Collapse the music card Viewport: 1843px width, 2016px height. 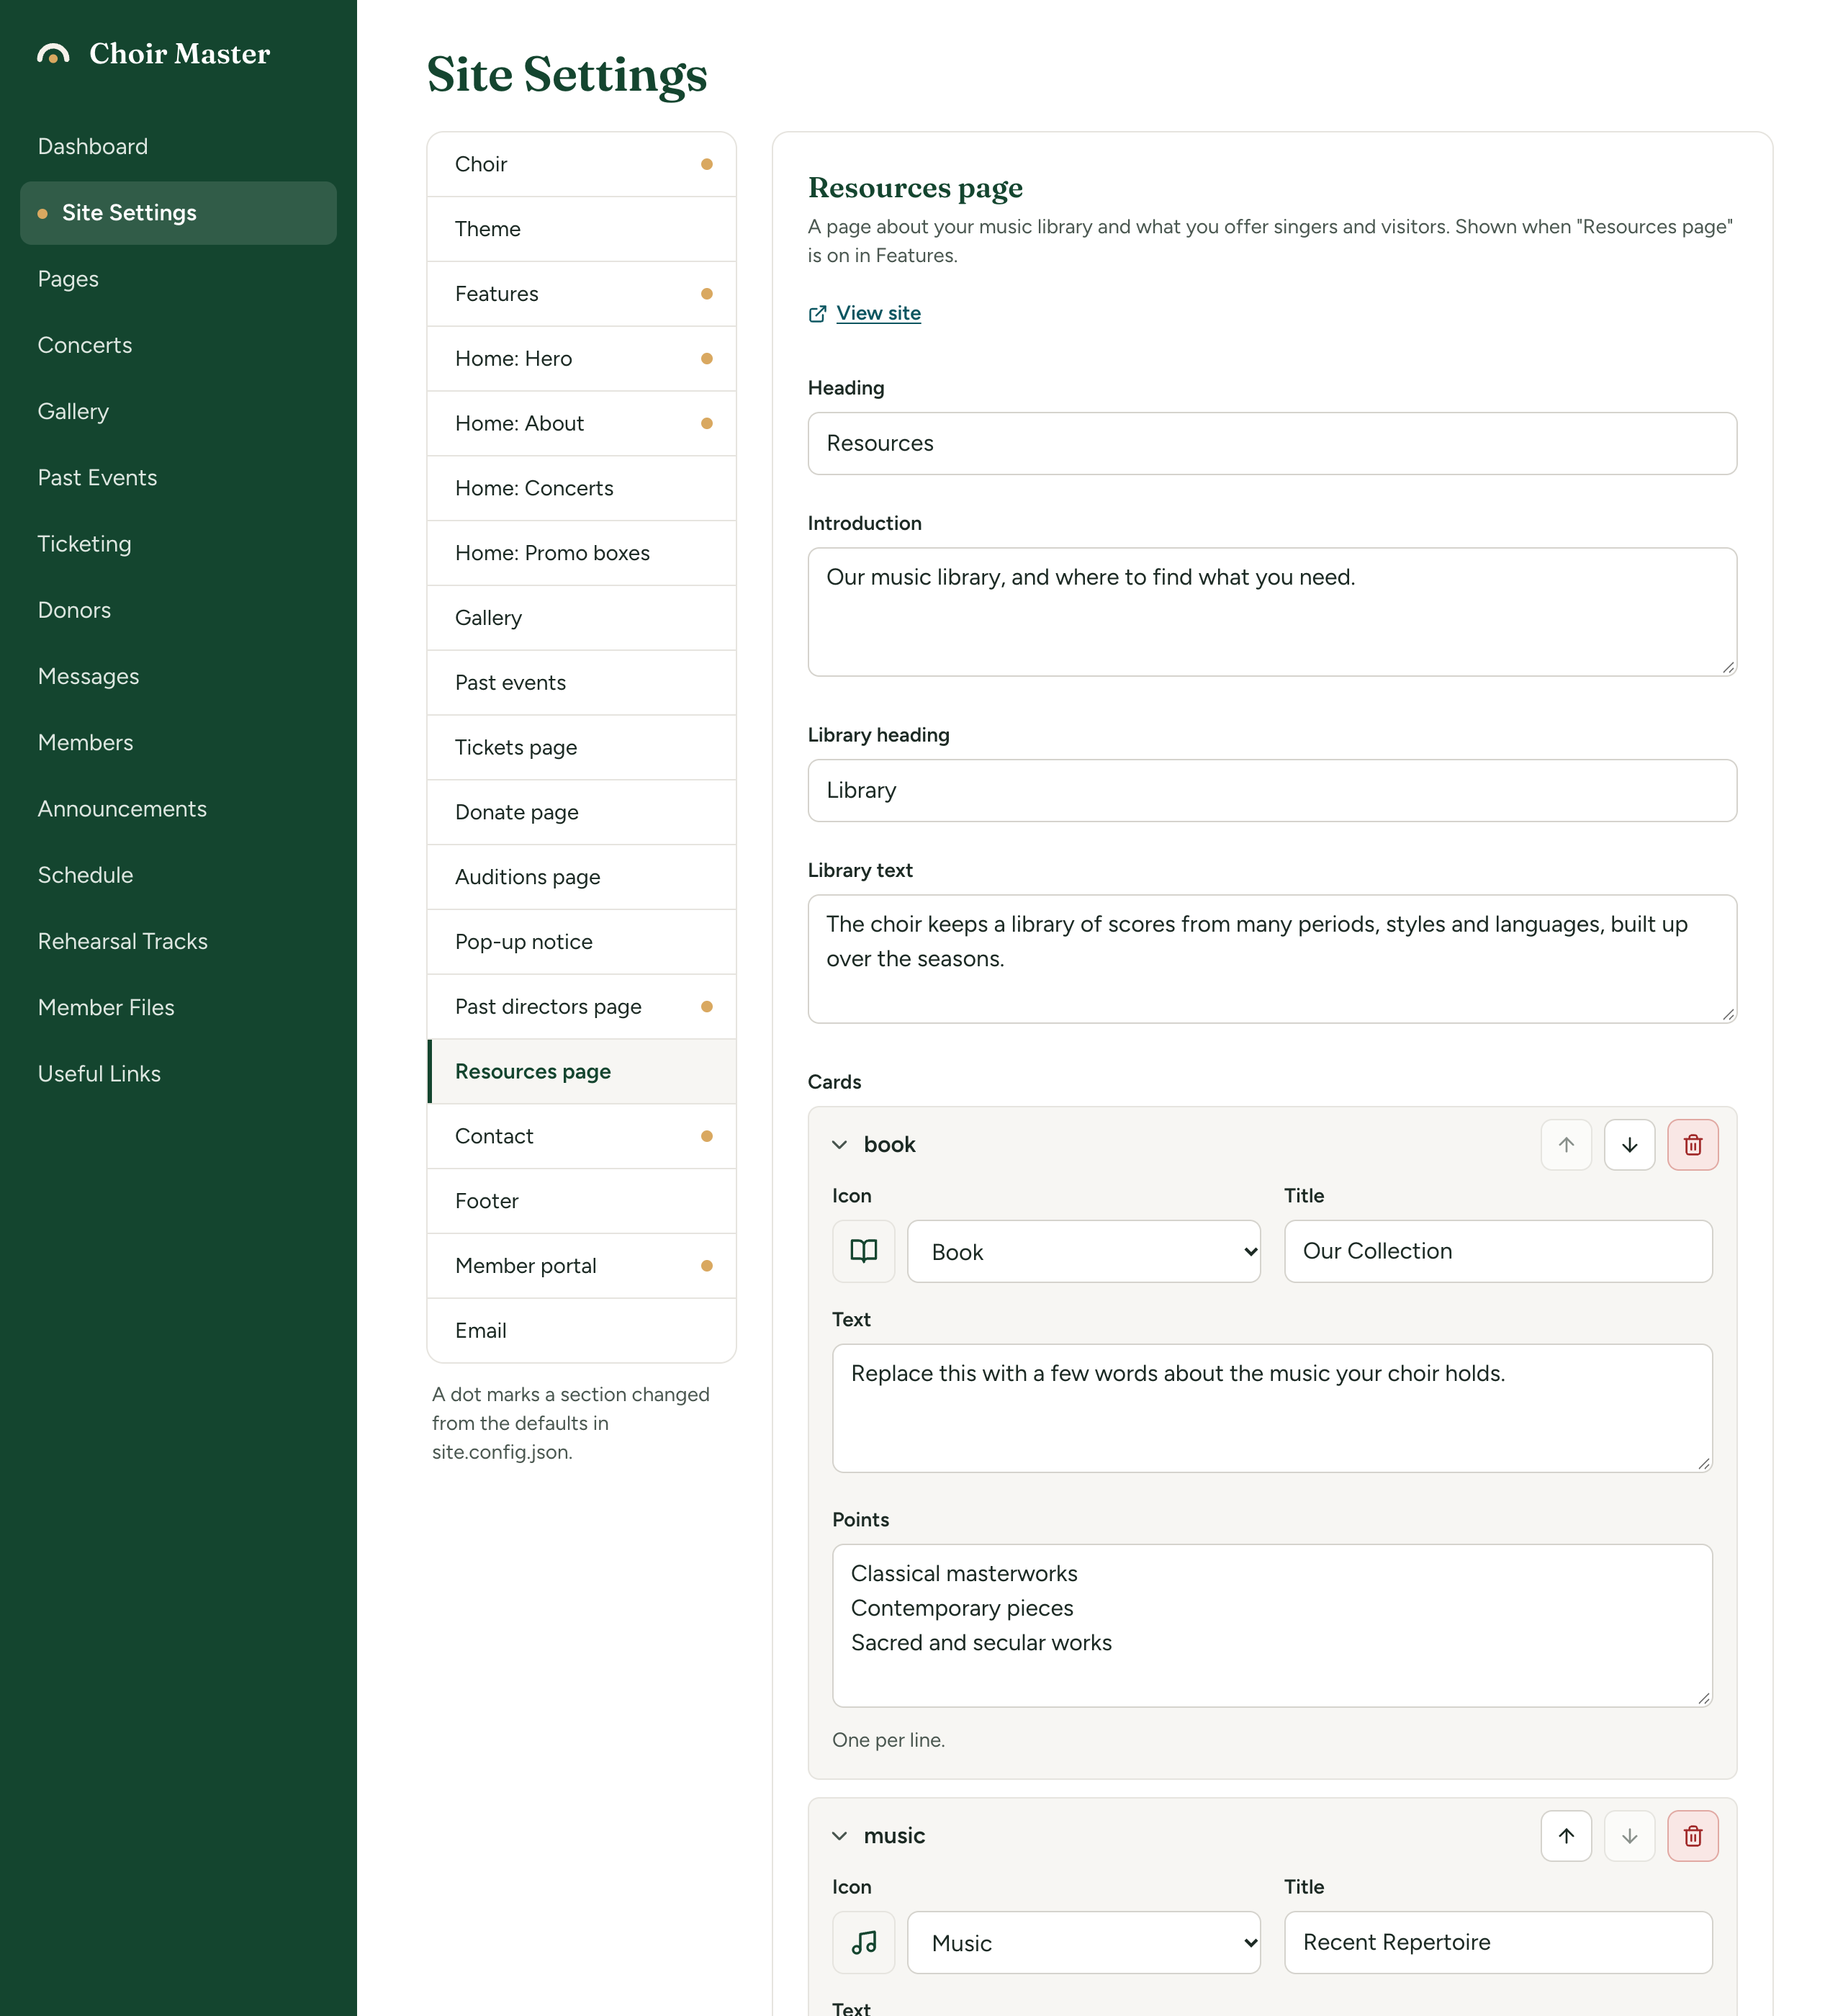(840, 1836)
